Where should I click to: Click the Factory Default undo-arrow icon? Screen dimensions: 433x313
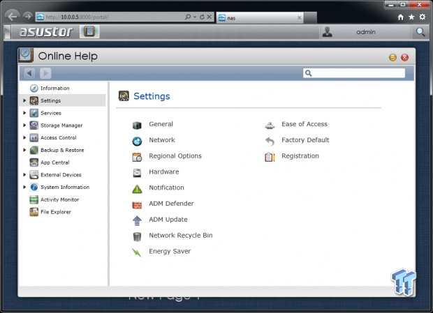click(x=270, y=141)
